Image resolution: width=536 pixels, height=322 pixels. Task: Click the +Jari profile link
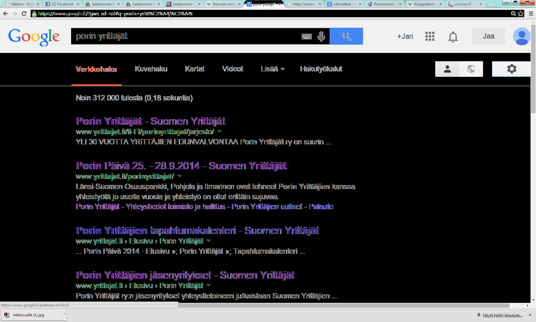pyautogui.click(x=405, y=36)
